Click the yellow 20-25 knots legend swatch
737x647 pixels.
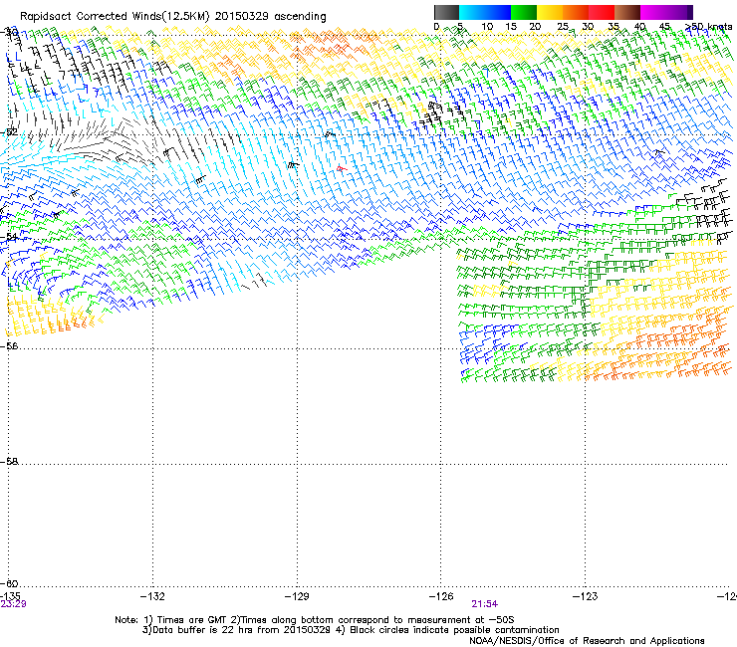tap(550, 12)
